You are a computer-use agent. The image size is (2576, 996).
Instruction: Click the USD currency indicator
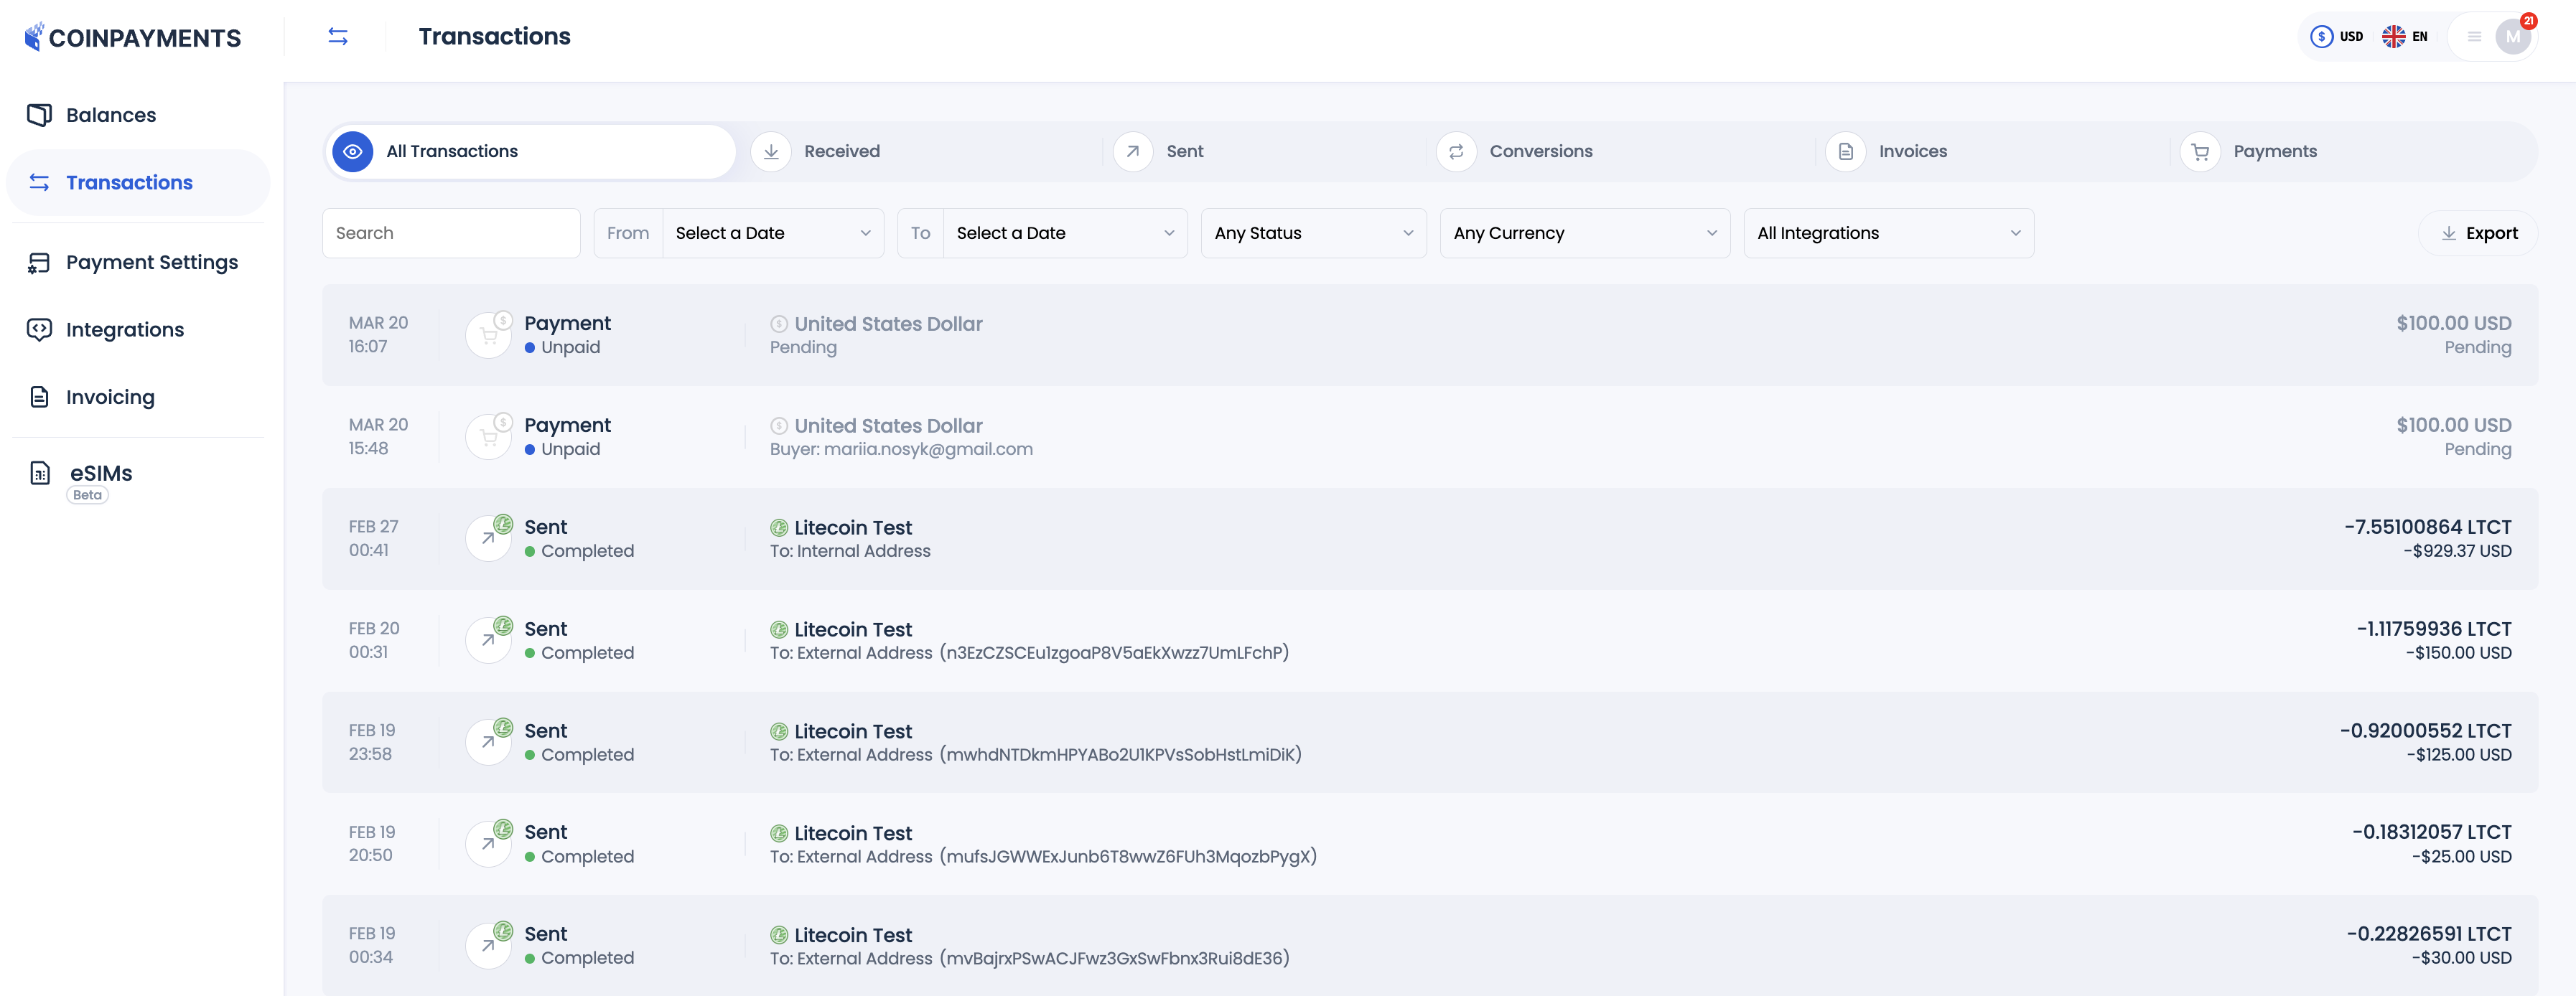2339,36
